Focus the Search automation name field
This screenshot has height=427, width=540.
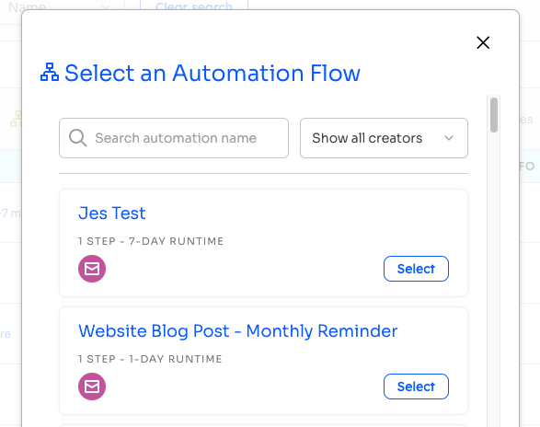click(174, 138)
